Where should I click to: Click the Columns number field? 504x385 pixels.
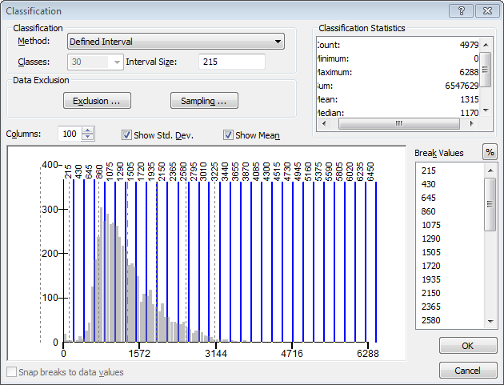[x=70, y=134]
